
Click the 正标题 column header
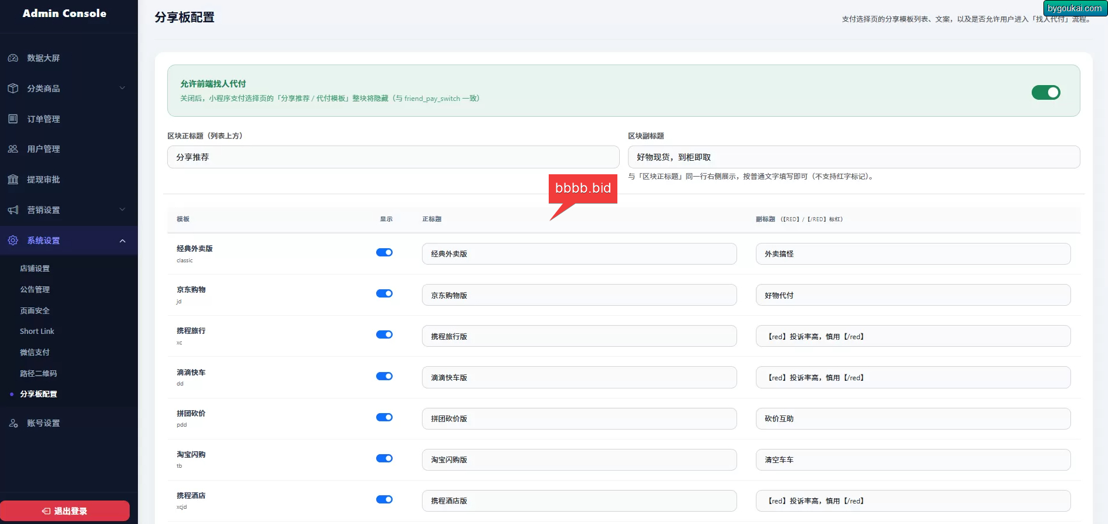pos(431,219)
